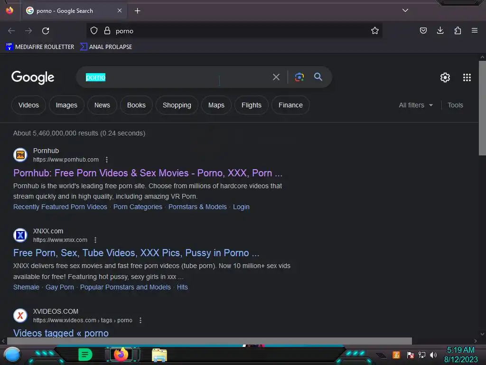Click the horizontal scrollbar at page bottom

[209, 341]
